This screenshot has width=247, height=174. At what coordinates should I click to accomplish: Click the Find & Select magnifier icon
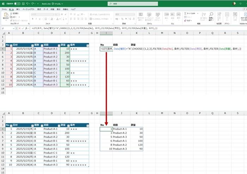pos(211,16)
